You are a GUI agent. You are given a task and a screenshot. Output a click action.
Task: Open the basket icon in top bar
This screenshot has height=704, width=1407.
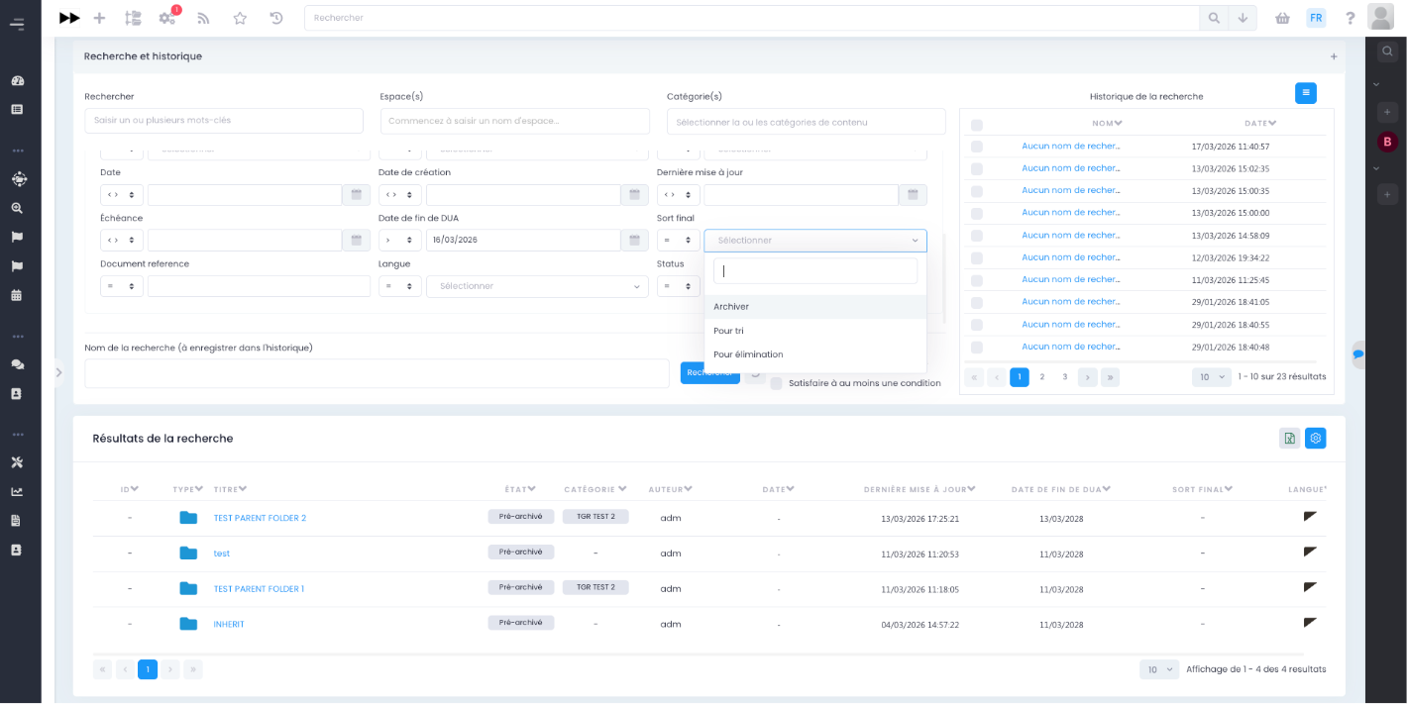[x=1282, y=18]
